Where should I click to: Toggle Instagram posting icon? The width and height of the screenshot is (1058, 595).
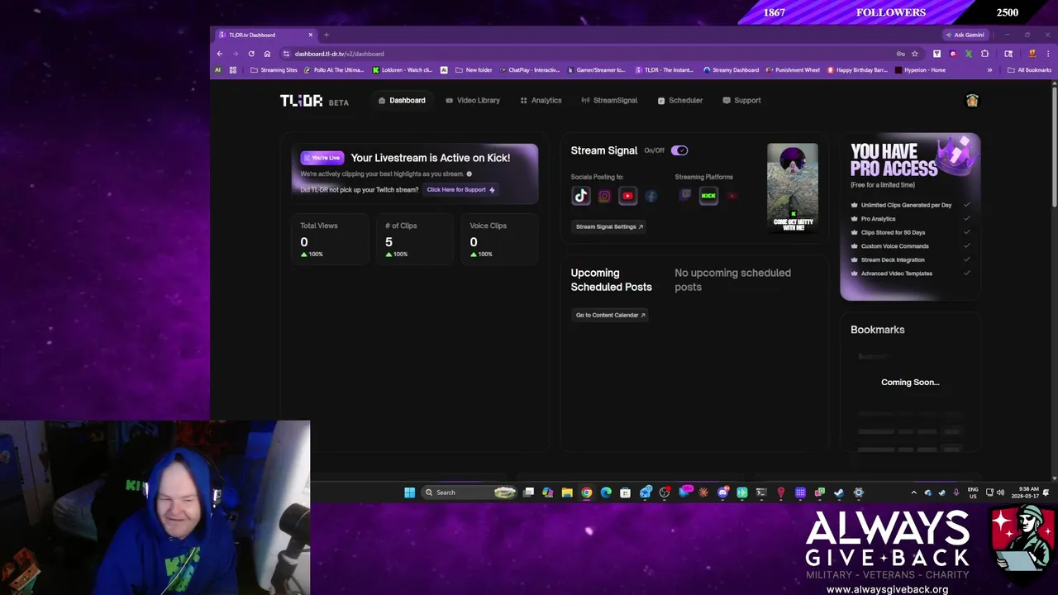pos(604,196)
